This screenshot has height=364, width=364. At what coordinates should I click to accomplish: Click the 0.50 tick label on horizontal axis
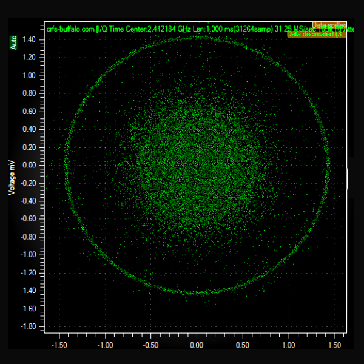(x=243, y=345)
